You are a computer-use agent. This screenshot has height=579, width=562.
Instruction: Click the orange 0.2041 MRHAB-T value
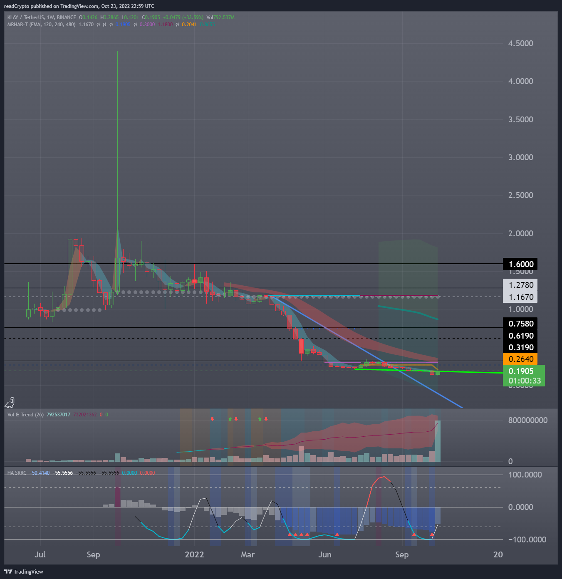pos(189,25)
